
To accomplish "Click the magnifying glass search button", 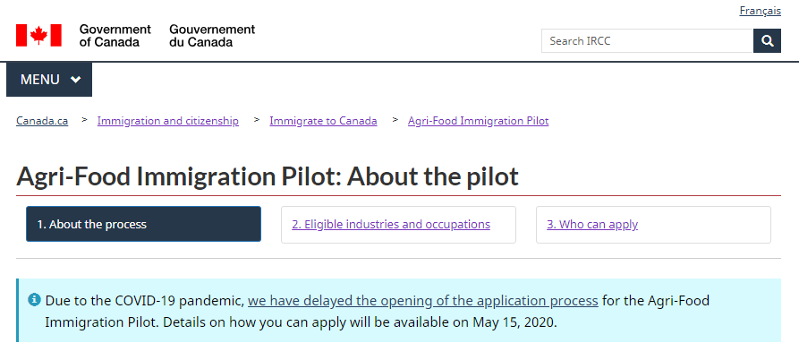I will coord(767,41).
